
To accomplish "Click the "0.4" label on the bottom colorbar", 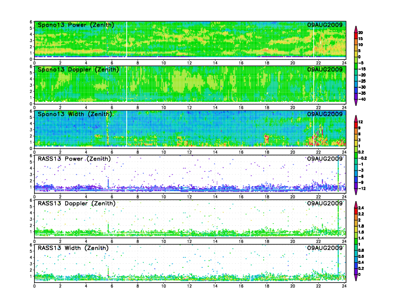I will tap(361, 262).
